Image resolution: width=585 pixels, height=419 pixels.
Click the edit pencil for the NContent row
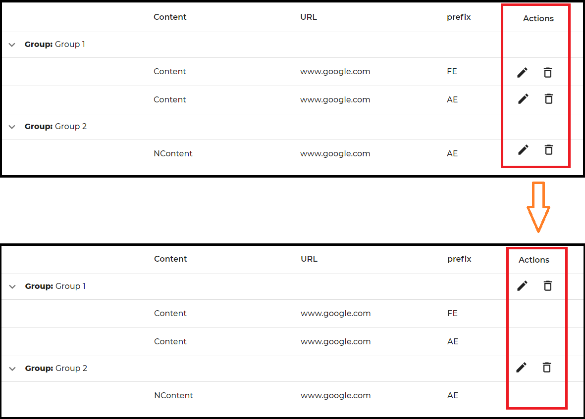tap(523, 150)
